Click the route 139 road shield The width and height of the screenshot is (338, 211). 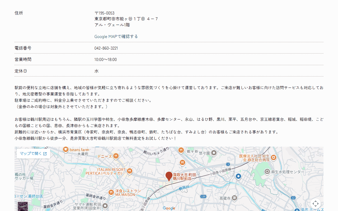point(203,196)
